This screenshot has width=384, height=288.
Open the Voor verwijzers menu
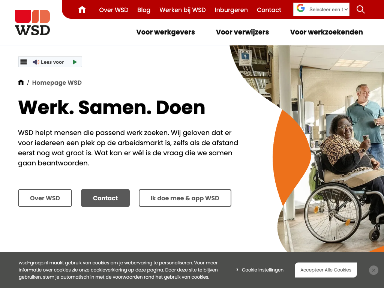pyautogui.click(x=243, y=32)
